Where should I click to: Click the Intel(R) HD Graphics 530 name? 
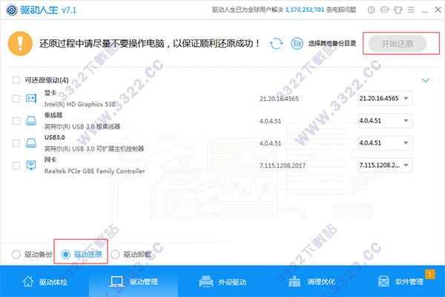tap(80, 104)
